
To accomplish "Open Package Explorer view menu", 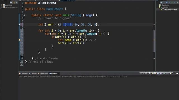I will (17, 2).
